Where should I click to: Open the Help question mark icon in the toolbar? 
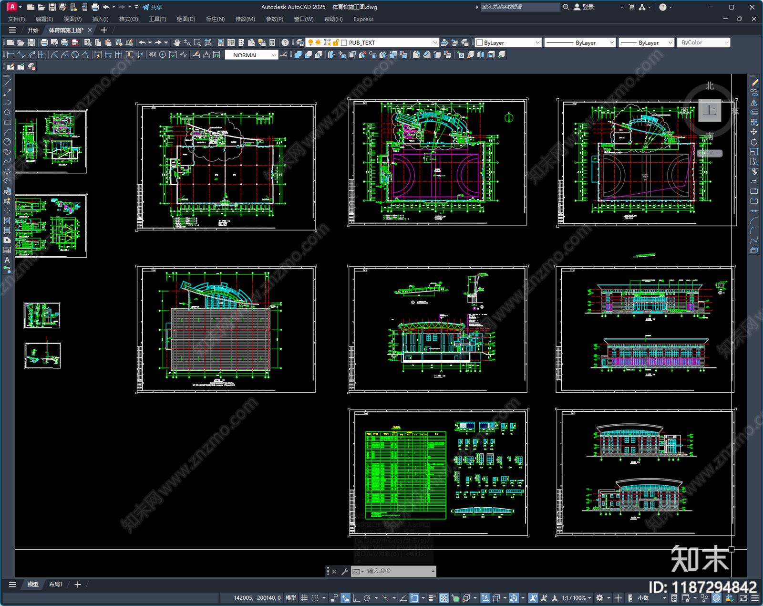click(x=285, y=42)
